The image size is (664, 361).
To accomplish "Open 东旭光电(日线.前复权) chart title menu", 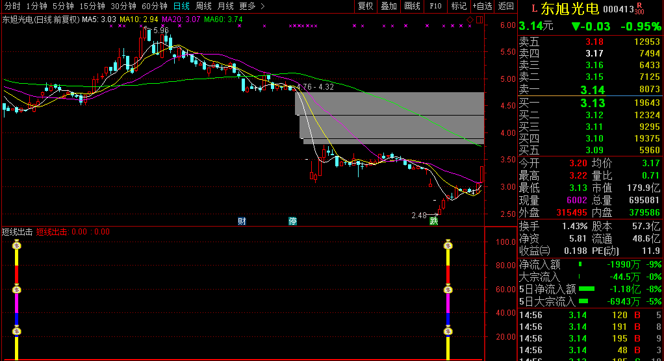I will tap(40, 19).
